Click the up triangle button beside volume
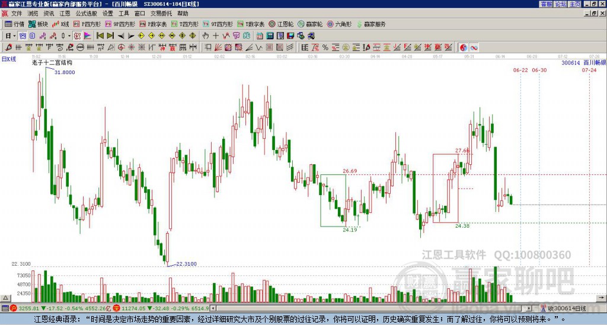 tap(5, 298)
